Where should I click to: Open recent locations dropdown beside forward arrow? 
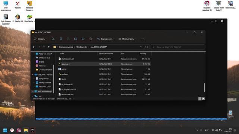(x=44, y=47)
